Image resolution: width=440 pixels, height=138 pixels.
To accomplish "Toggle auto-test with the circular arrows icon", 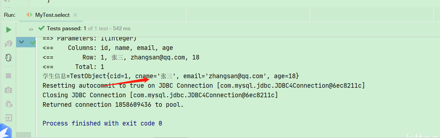I will [9, 58].
